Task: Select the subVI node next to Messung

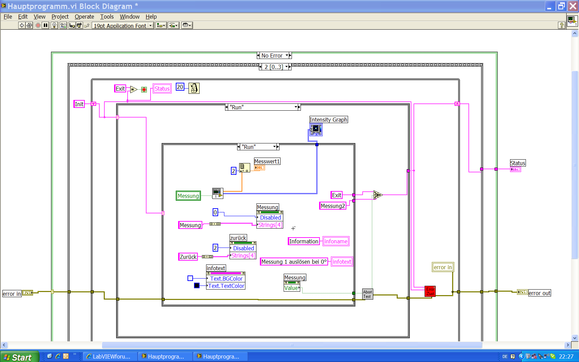Action: [x=217, y=193]
